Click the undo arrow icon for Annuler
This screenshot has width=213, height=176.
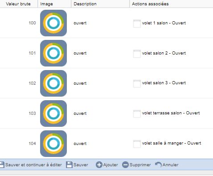coord(158,165)
